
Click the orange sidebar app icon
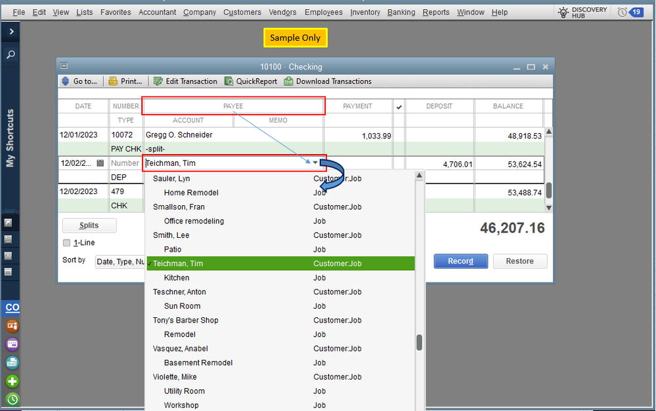pyautogui.click(x=12, y=326)
